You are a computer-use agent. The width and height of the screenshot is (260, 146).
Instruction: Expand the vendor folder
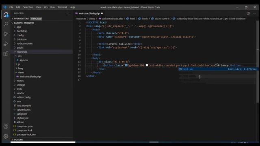tap(20, 93)
